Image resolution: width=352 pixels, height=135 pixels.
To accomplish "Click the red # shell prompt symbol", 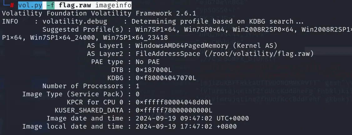I will pyautogui.click(x=11, y=5).
